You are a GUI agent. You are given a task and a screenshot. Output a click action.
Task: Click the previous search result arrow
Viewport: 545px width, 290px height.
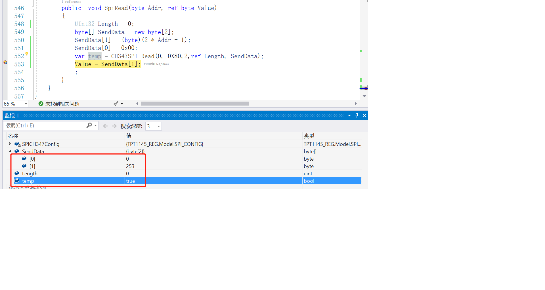click(105, 126)
